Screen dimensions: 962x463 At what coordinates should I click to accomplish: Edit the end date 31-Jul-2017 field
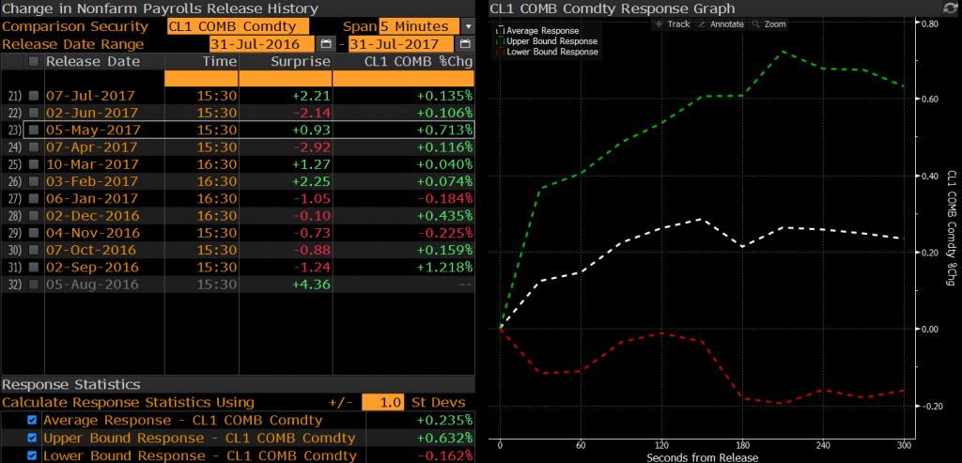click(401, 44)
